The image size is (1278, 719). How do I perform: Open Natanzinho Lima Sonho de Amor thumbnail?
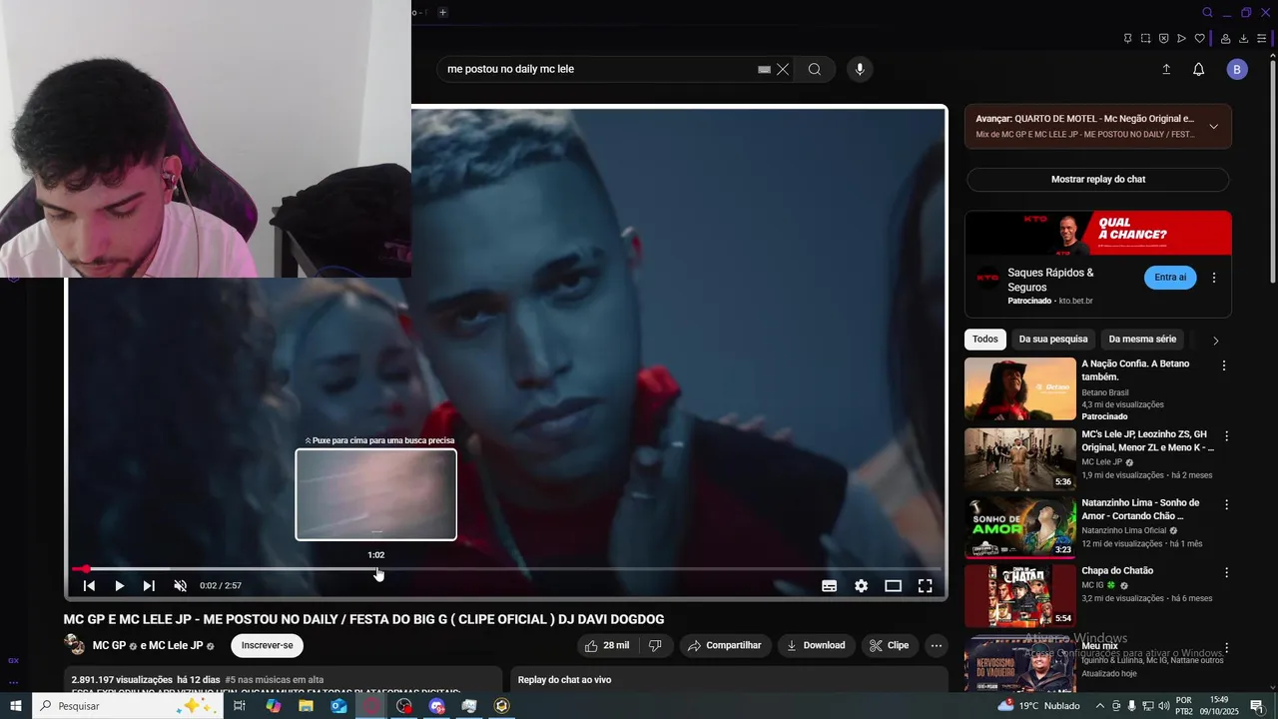point(1020,527)
